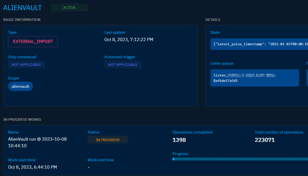
Task: Click the Automatic trigger label
Action: 120,57
